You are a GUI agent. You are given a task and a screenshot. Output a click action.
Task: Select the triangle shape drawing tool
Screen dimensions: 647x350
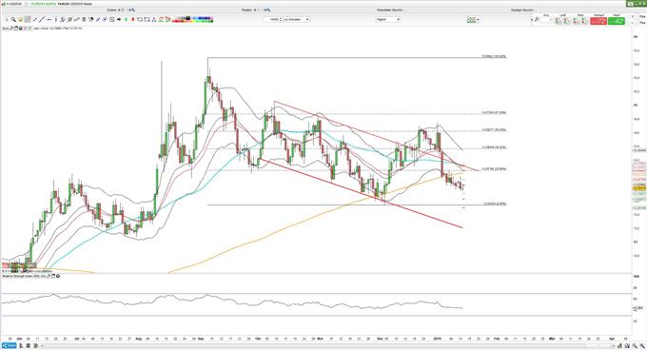(x=154, y=19)
